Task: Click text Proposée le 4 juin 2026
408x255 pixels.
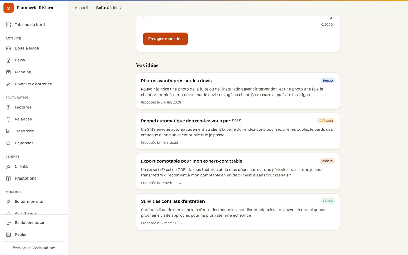Action: coord(159,143)
